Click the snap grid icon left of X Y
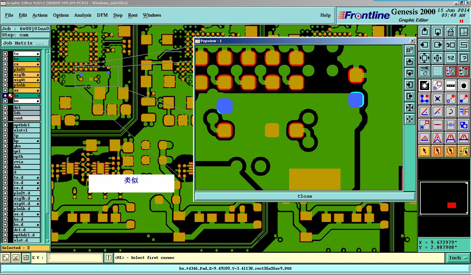Image resolution: width=471 pixels, height=275 pixels. click(x=26, y=258)
